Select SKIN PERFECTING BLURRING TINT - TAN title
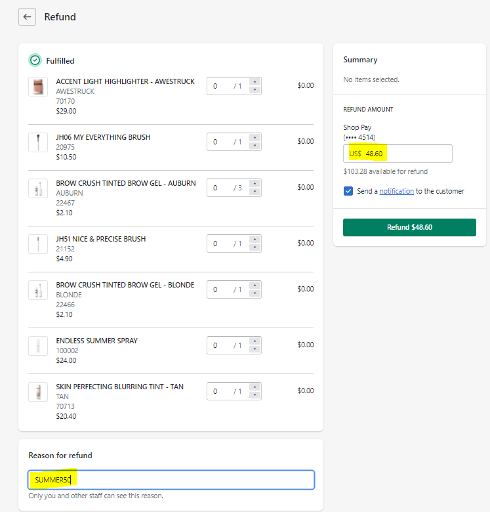490x512 pixels. (x=120, y=387)
